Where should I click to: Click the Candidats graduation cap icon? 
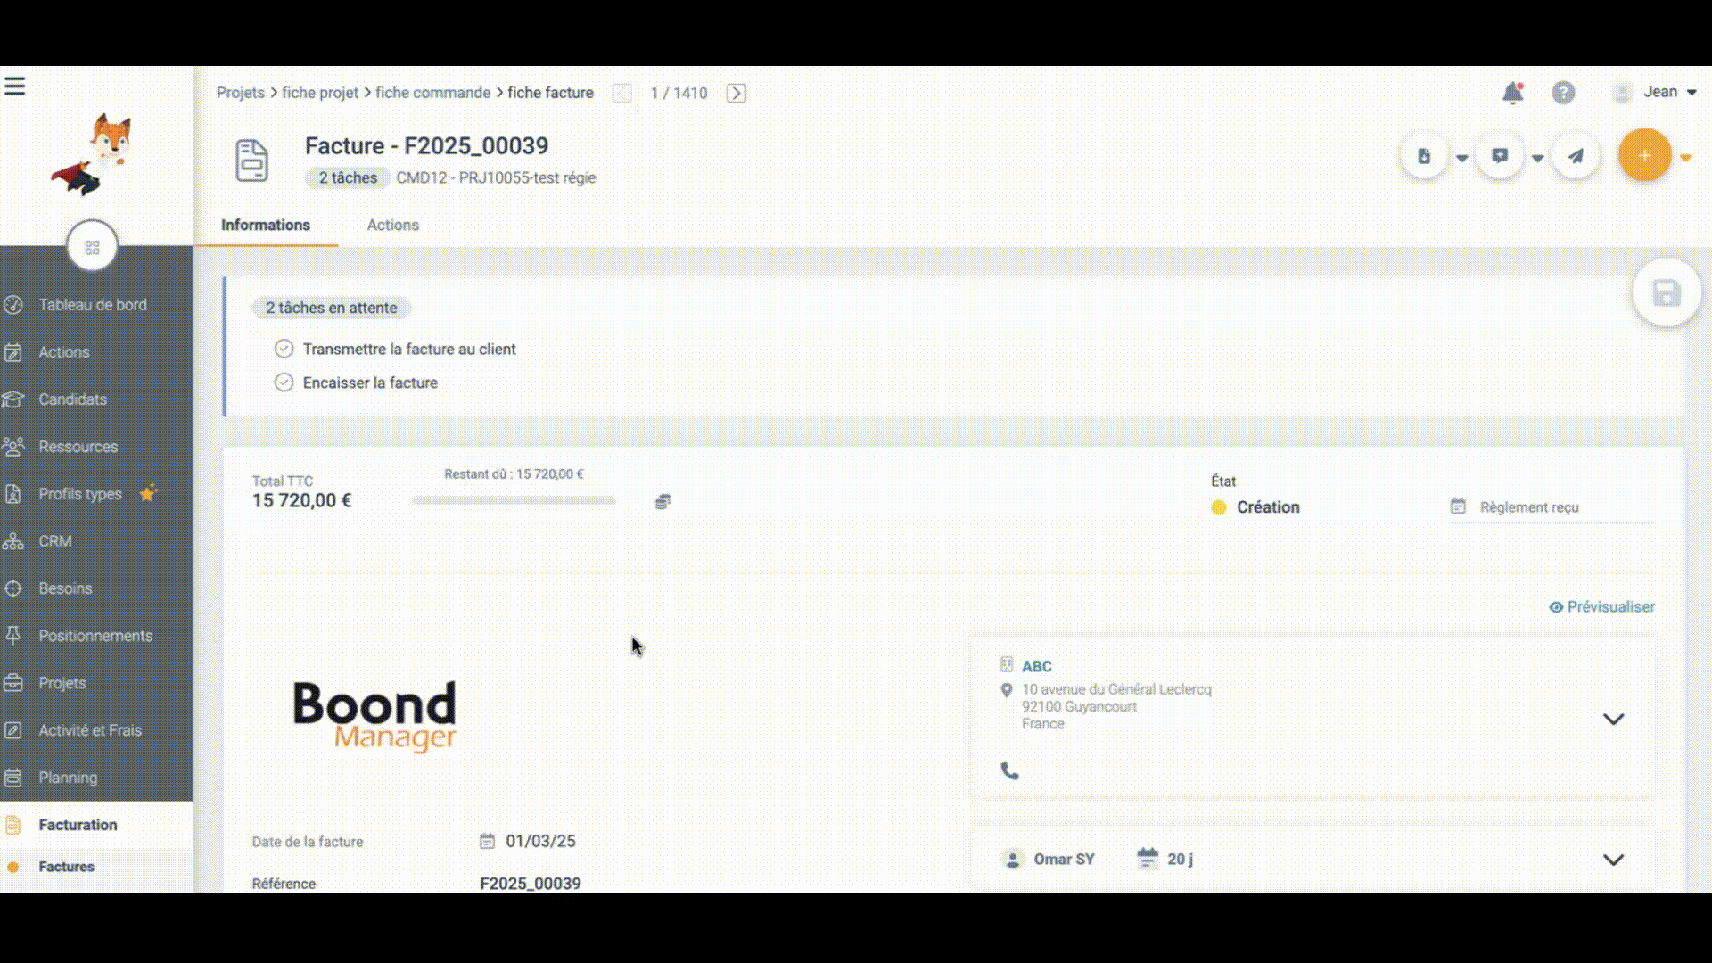coord(12,399)
